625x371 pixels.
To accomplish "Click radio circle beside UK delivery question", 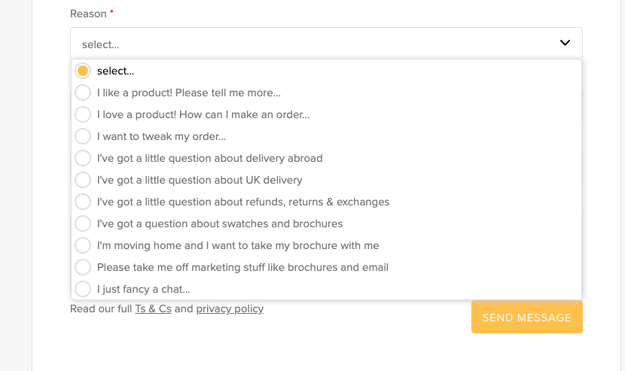I will point(83,180).
